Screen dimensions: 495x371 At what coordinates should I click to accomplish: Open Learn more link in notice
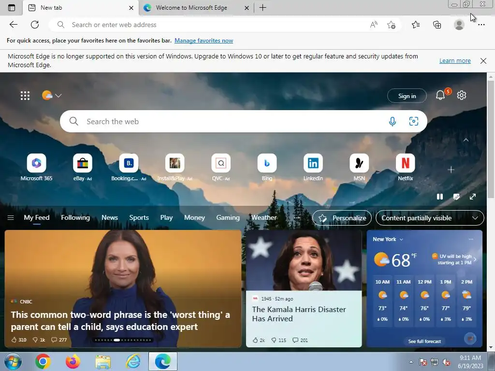455,60
